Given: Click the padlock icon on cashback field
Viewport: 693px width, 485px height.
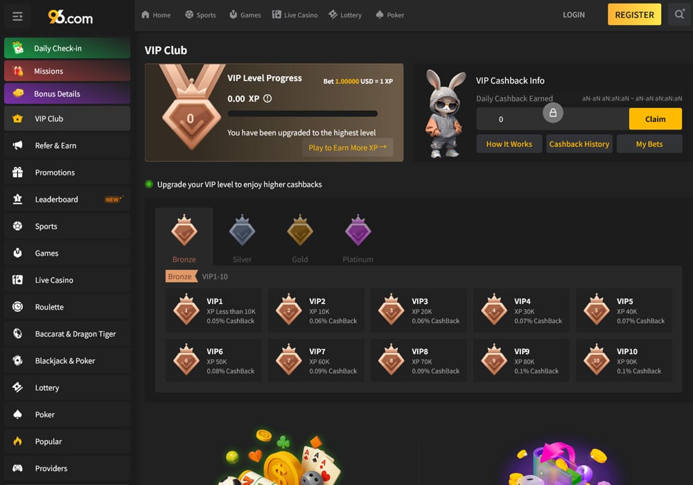Looking at the screenshot, I should 552,112.
